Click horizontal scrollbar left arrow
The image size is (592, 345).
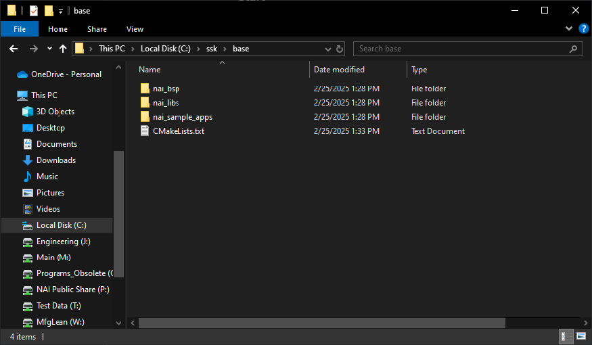coord(133,323)
